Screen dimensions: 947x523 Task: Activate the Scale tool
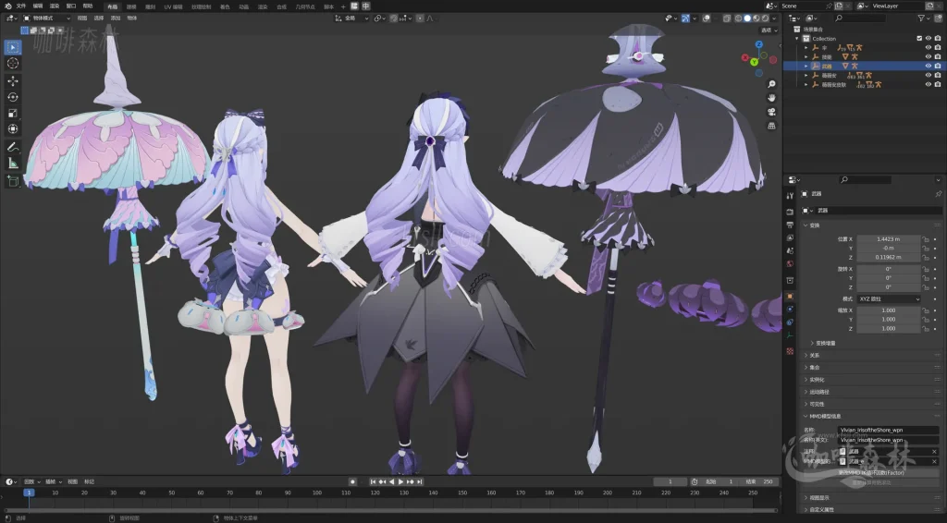click(13, 113)
